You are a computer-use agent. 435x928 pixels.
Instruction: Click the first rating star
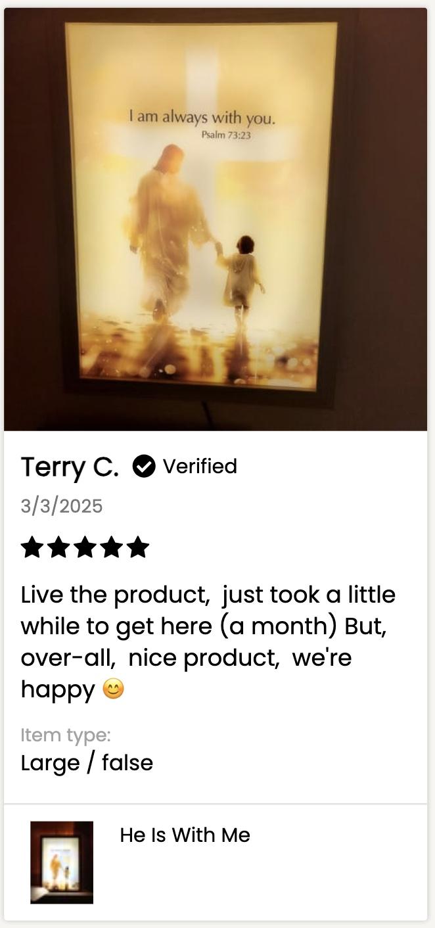[32, 547]
